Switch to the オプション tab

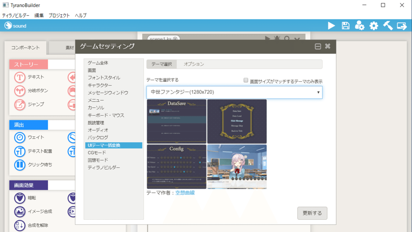pyautogui.click(x=194, y=64)
